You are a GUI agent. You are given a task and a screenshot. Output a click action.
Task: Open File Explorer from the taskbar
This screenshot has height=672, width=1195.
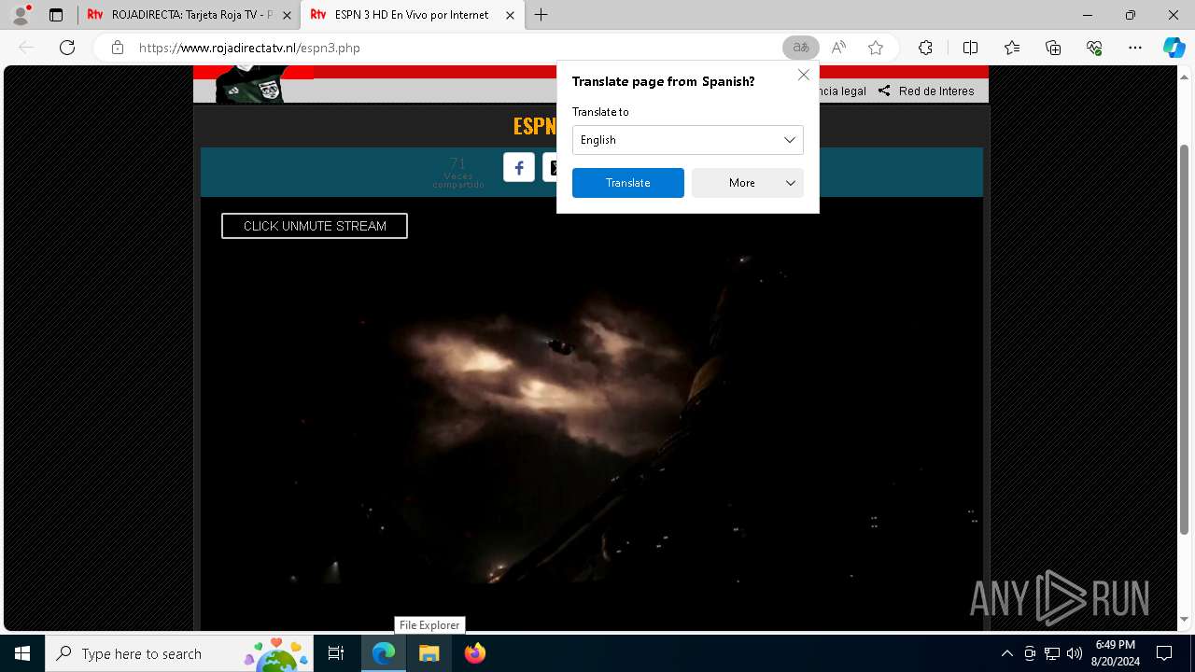[429, 653]
